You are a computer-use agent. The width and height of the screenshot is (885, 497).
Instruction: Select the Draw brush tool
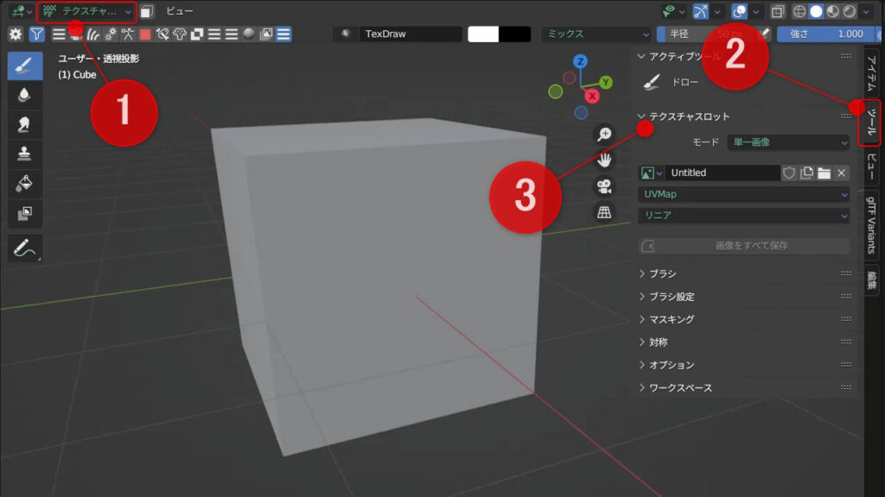(x=24, y=66)
